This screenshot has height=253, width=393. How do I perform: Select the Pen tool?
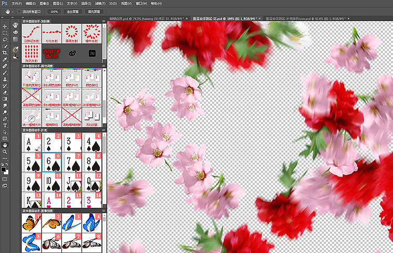[x=5, y=119]
